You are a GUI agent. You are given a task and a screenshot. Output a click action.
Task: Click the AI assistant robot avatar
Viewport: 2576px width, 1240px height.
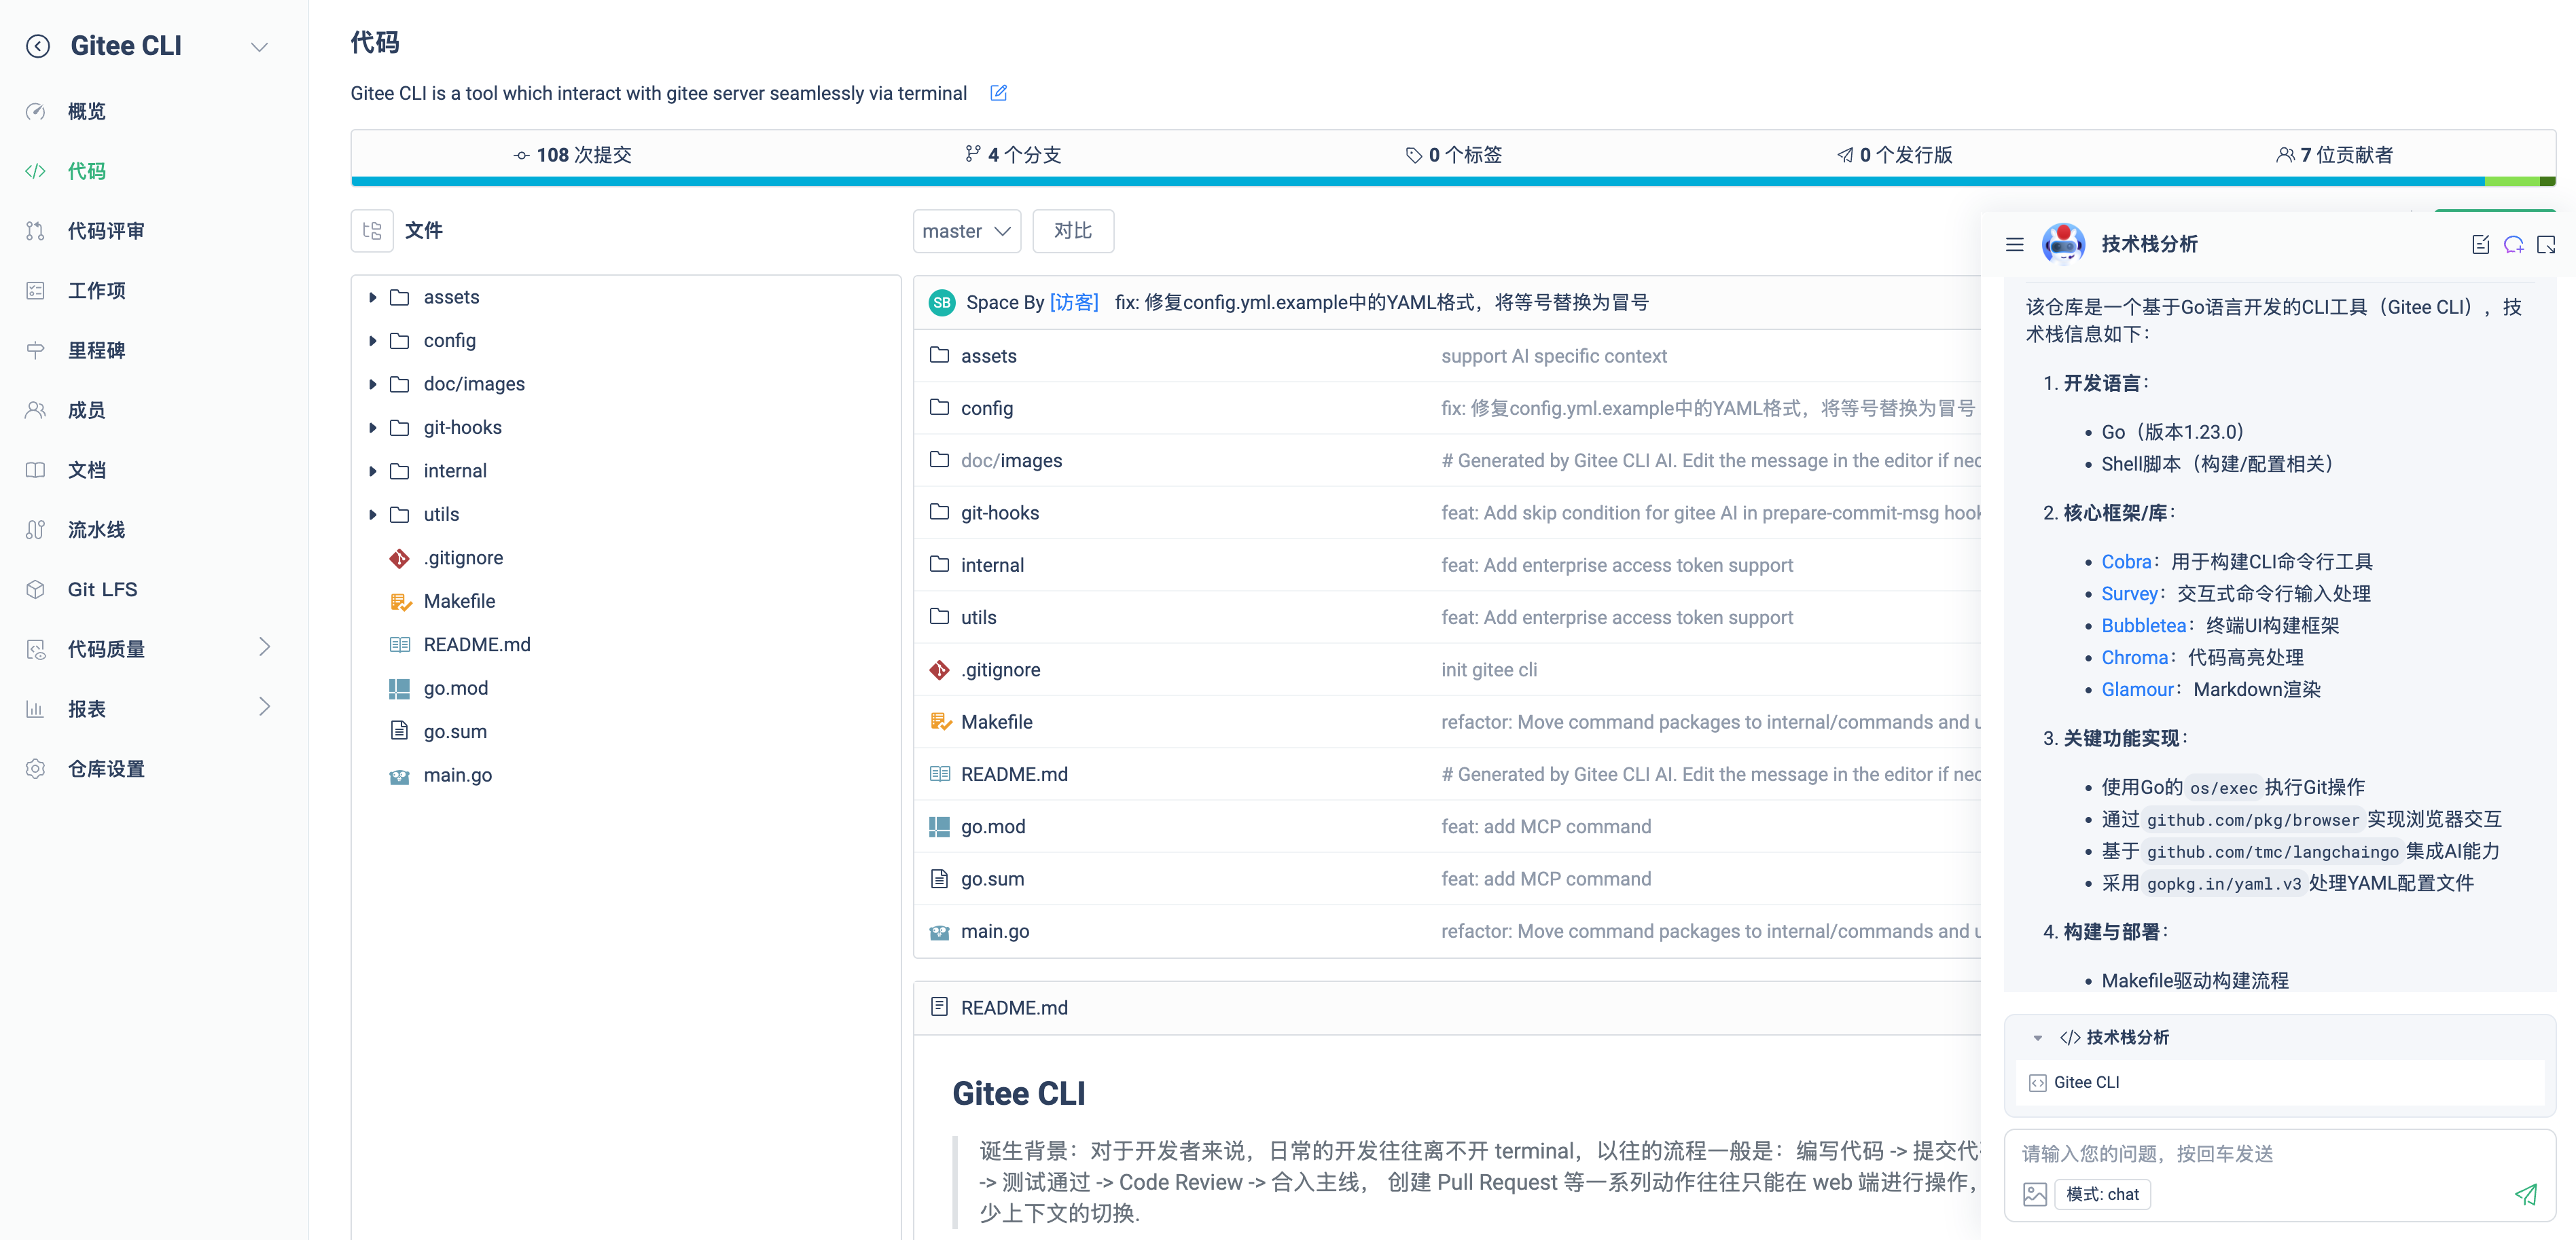tap(2063, 243)
